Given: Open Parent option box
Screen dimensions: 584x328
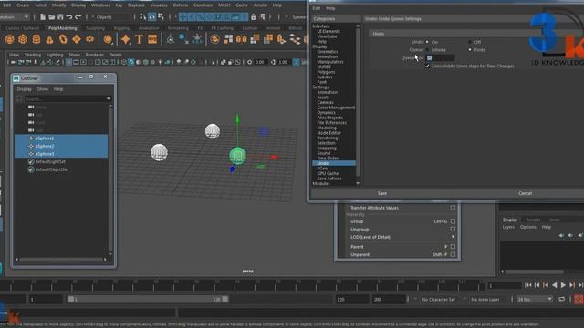Looking at the screenshot, I should [453, 247].
